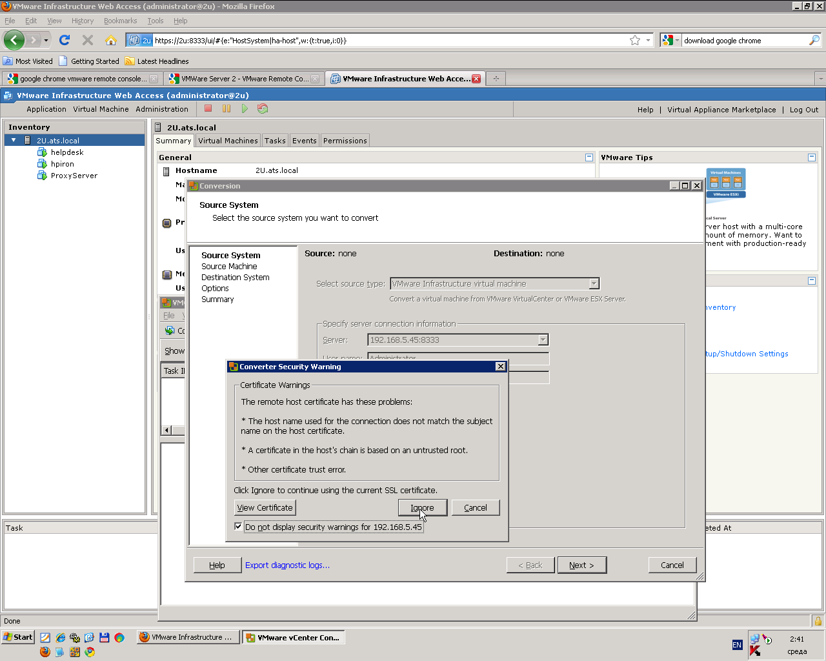Power off VM with the red square icon
The image size is (826, 661).
click(208, 108)
